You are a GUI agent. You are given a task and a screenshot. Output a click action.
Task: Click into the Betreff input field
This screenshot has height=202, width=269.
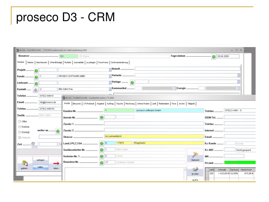[x=188, y=69]
